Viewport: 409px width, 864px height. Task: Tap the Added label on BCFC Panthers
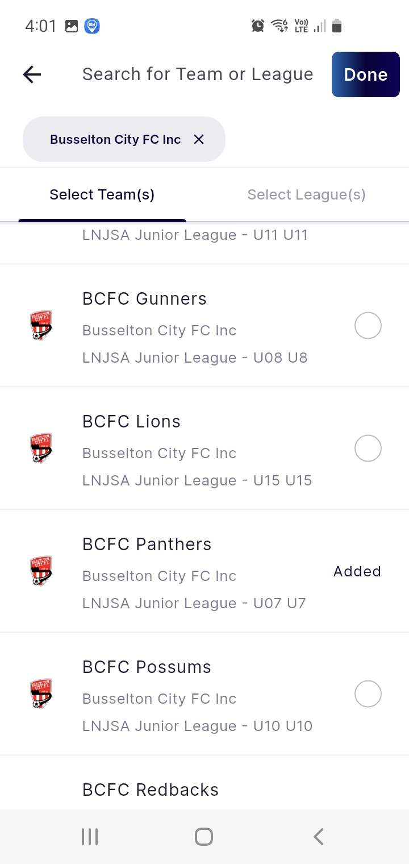[357, 571]
